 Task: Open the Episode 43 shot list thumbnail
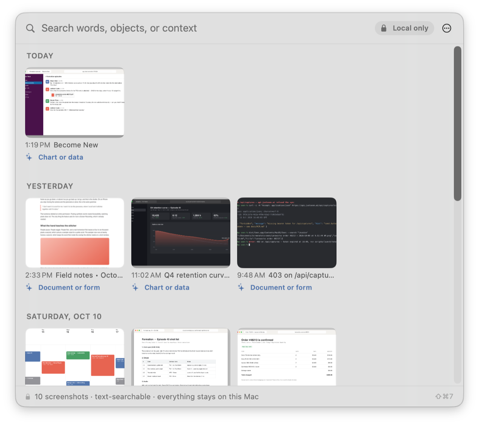(181, 357)
